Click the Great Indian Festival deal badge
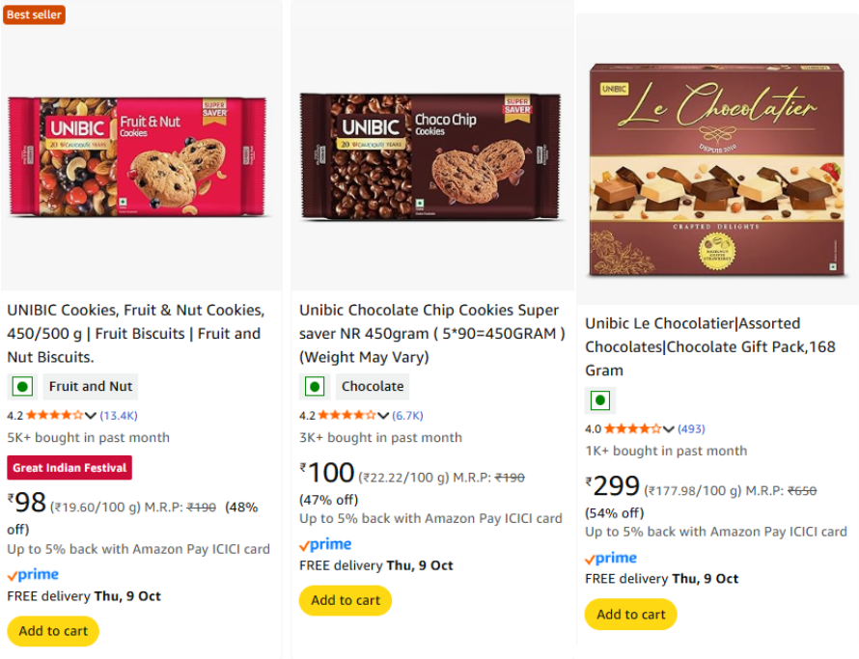The width and height of the screenshot is (859, 659). point(69,468)
